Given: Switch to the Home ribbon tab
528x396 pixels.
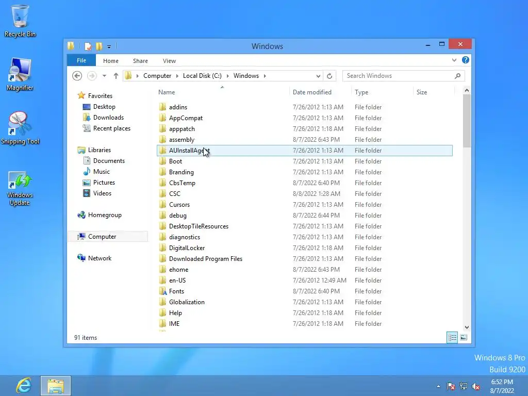Looking at the screenshot, I should point(111,61).
